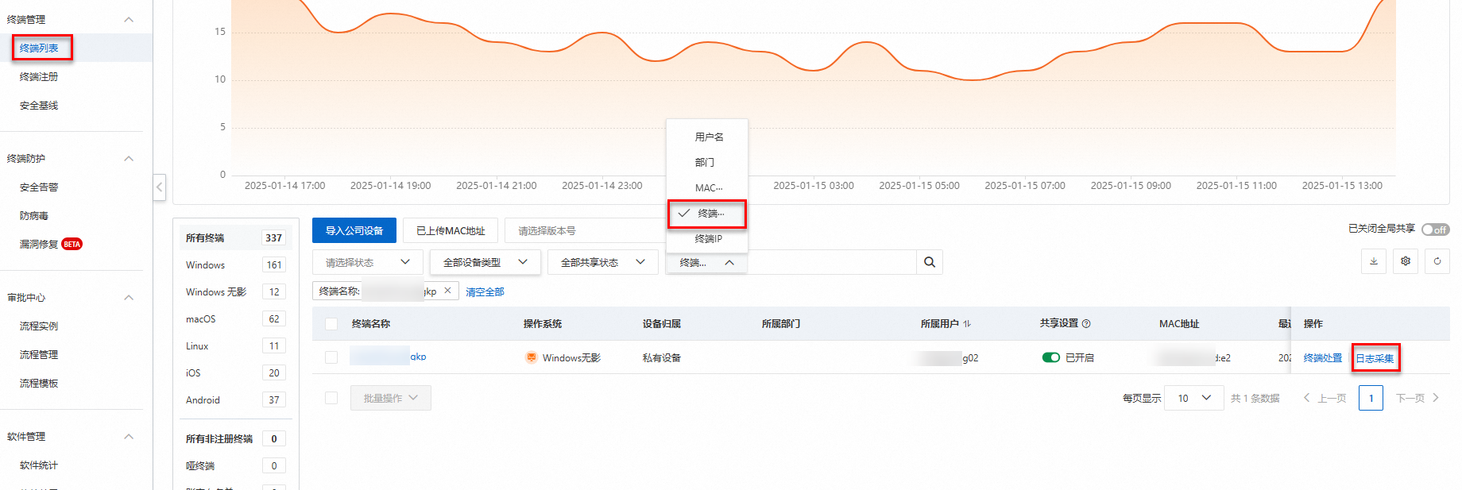Click the search magnifier icon
The height and width of the screenshot is (490, 1462).
click(x=929, y=262)
